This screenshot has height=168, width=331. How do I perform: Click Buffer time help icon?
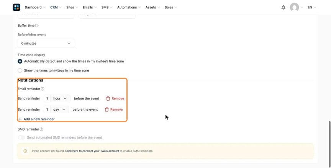point(37,26)
